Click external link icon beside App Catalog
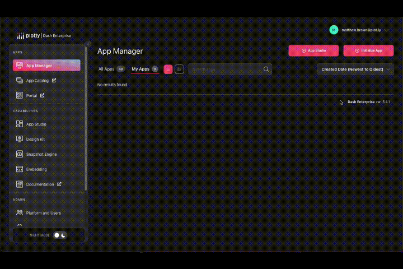Screen dimensions: 403x269 (x=54, y=80)
